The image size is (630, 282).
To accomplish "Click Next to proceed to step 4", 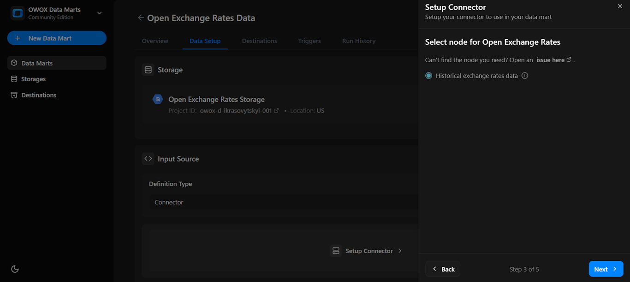I will (606, 269).
